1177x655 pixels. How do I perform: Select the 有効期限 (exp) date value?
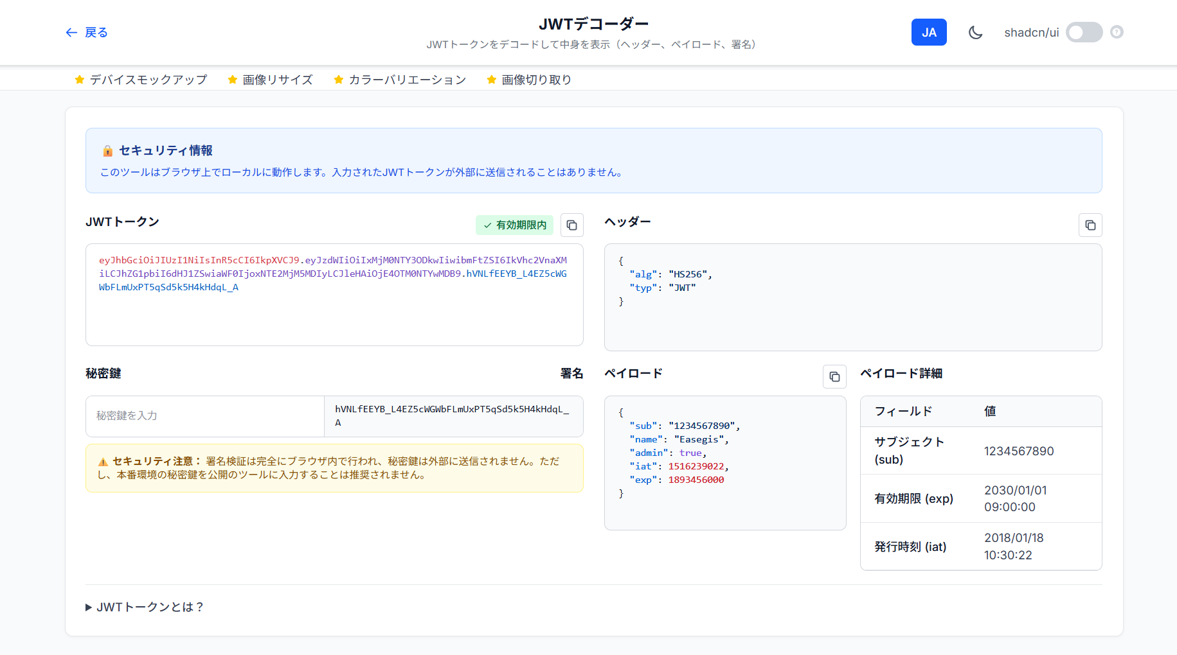tap(1016, 499)
